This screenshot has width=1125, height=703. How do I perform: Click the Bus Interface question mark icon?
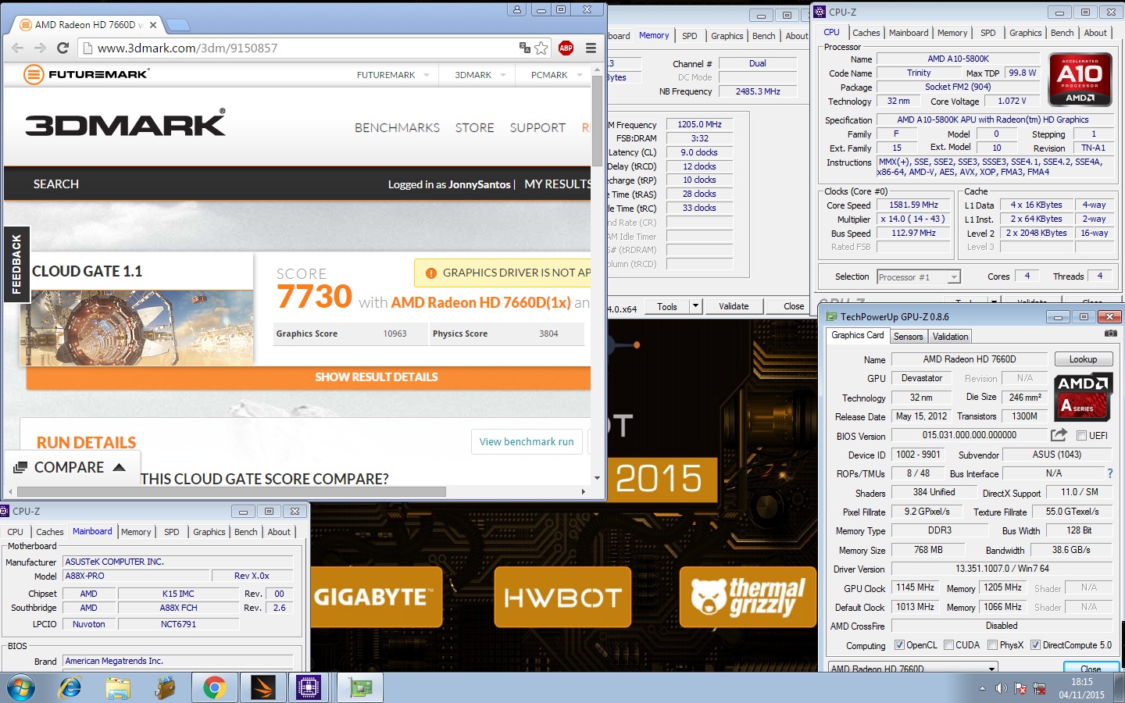[x=1109, y=473]
